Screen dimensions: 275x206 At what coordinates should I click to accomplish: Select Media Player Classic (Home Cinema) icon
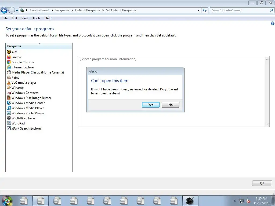9,72
